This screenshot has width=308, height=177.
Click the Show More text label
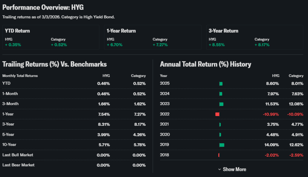[234, 169]
